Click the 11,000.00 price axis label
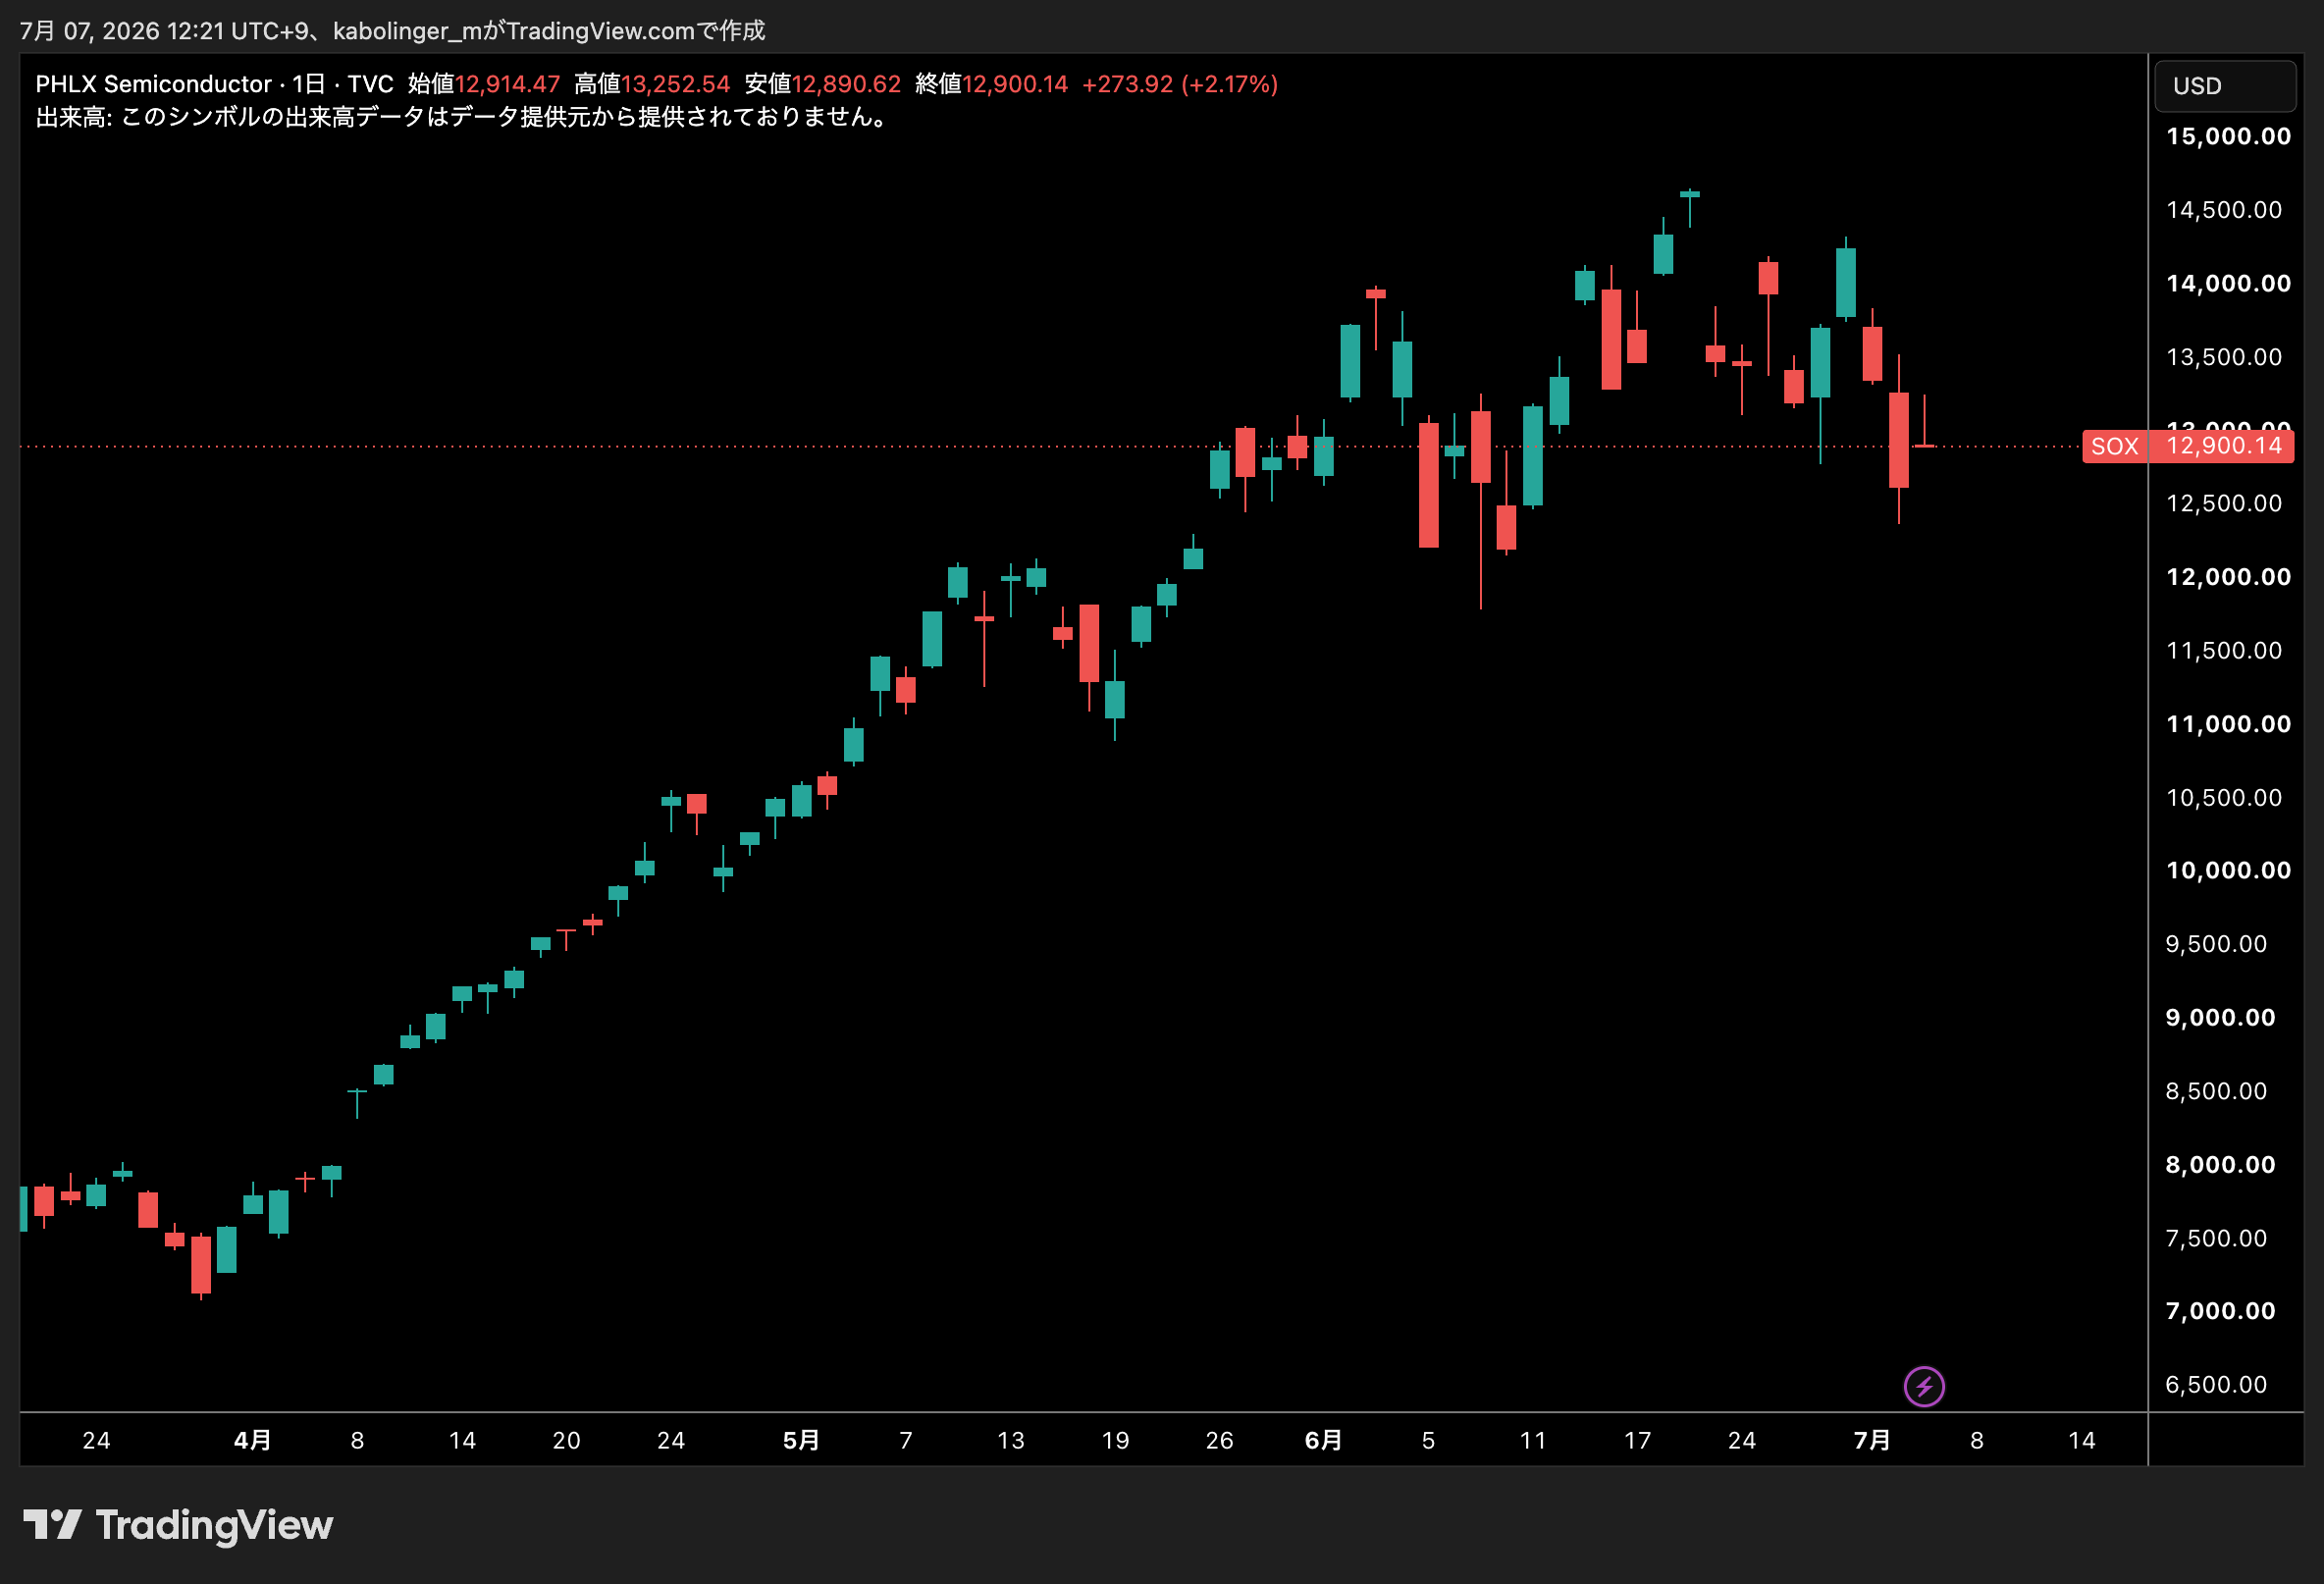The height and width of the screenshot is (1584, 2324). pos(2228,724)
